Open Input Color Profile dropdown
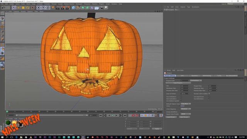The width and height of the screenshot is (247, 139). pyautogui.click(x=186, y=114)
